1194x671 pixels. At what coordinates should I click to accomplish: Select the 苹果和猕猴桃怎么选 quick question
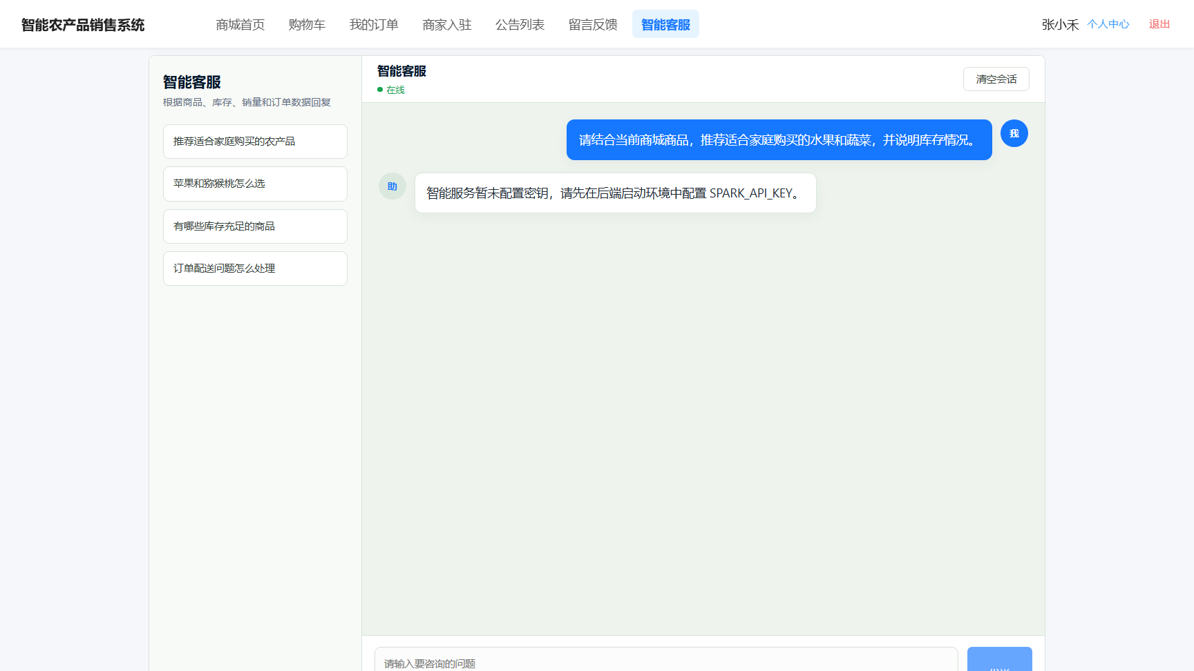click(x=255, y=184)
